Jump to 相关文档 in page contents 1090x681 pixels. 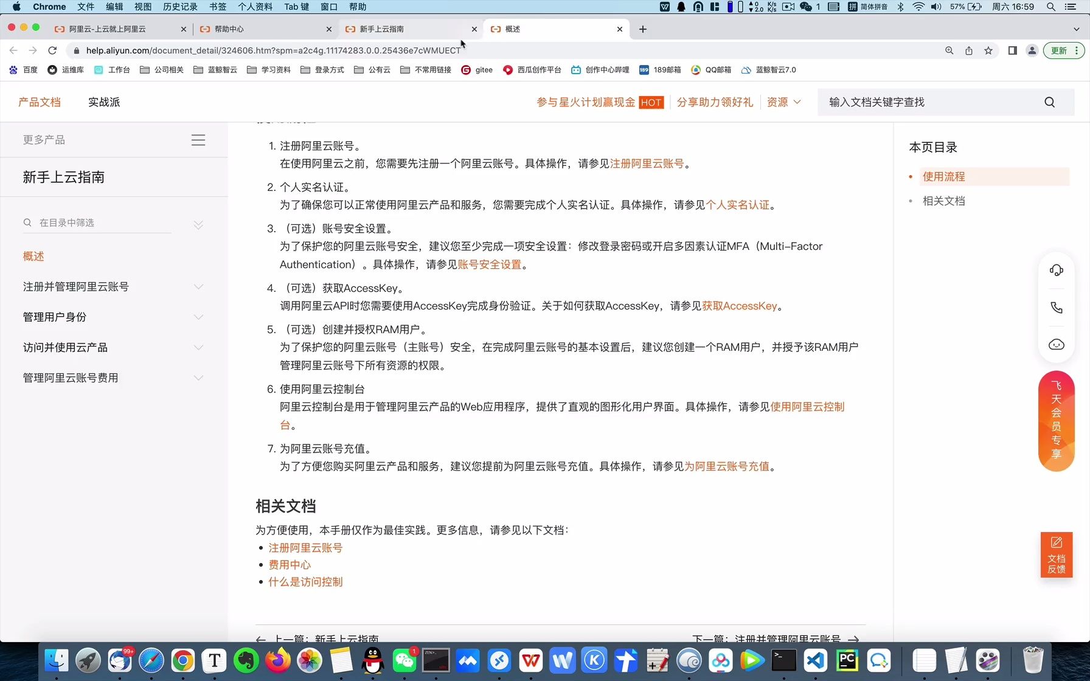pos(943,201)
